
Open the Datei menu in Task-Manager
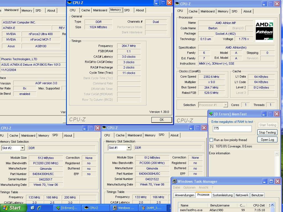coord(176,187)
